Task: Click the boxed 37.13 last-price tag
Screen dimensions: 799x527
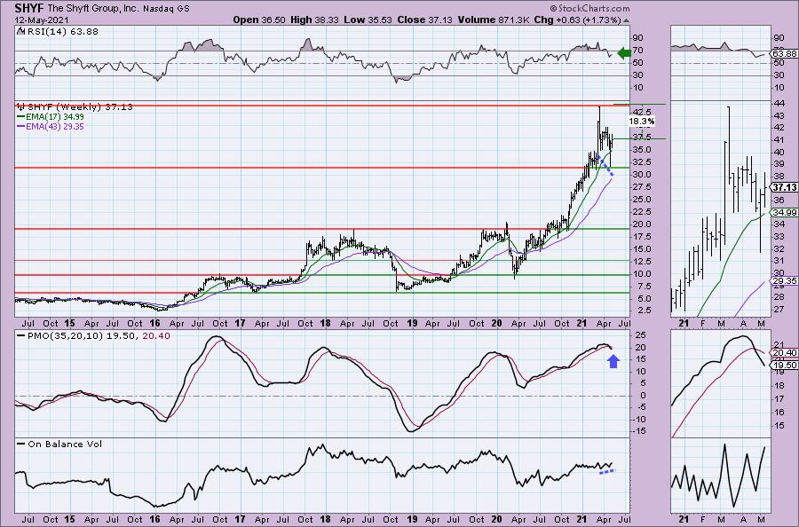Action: 785,187
